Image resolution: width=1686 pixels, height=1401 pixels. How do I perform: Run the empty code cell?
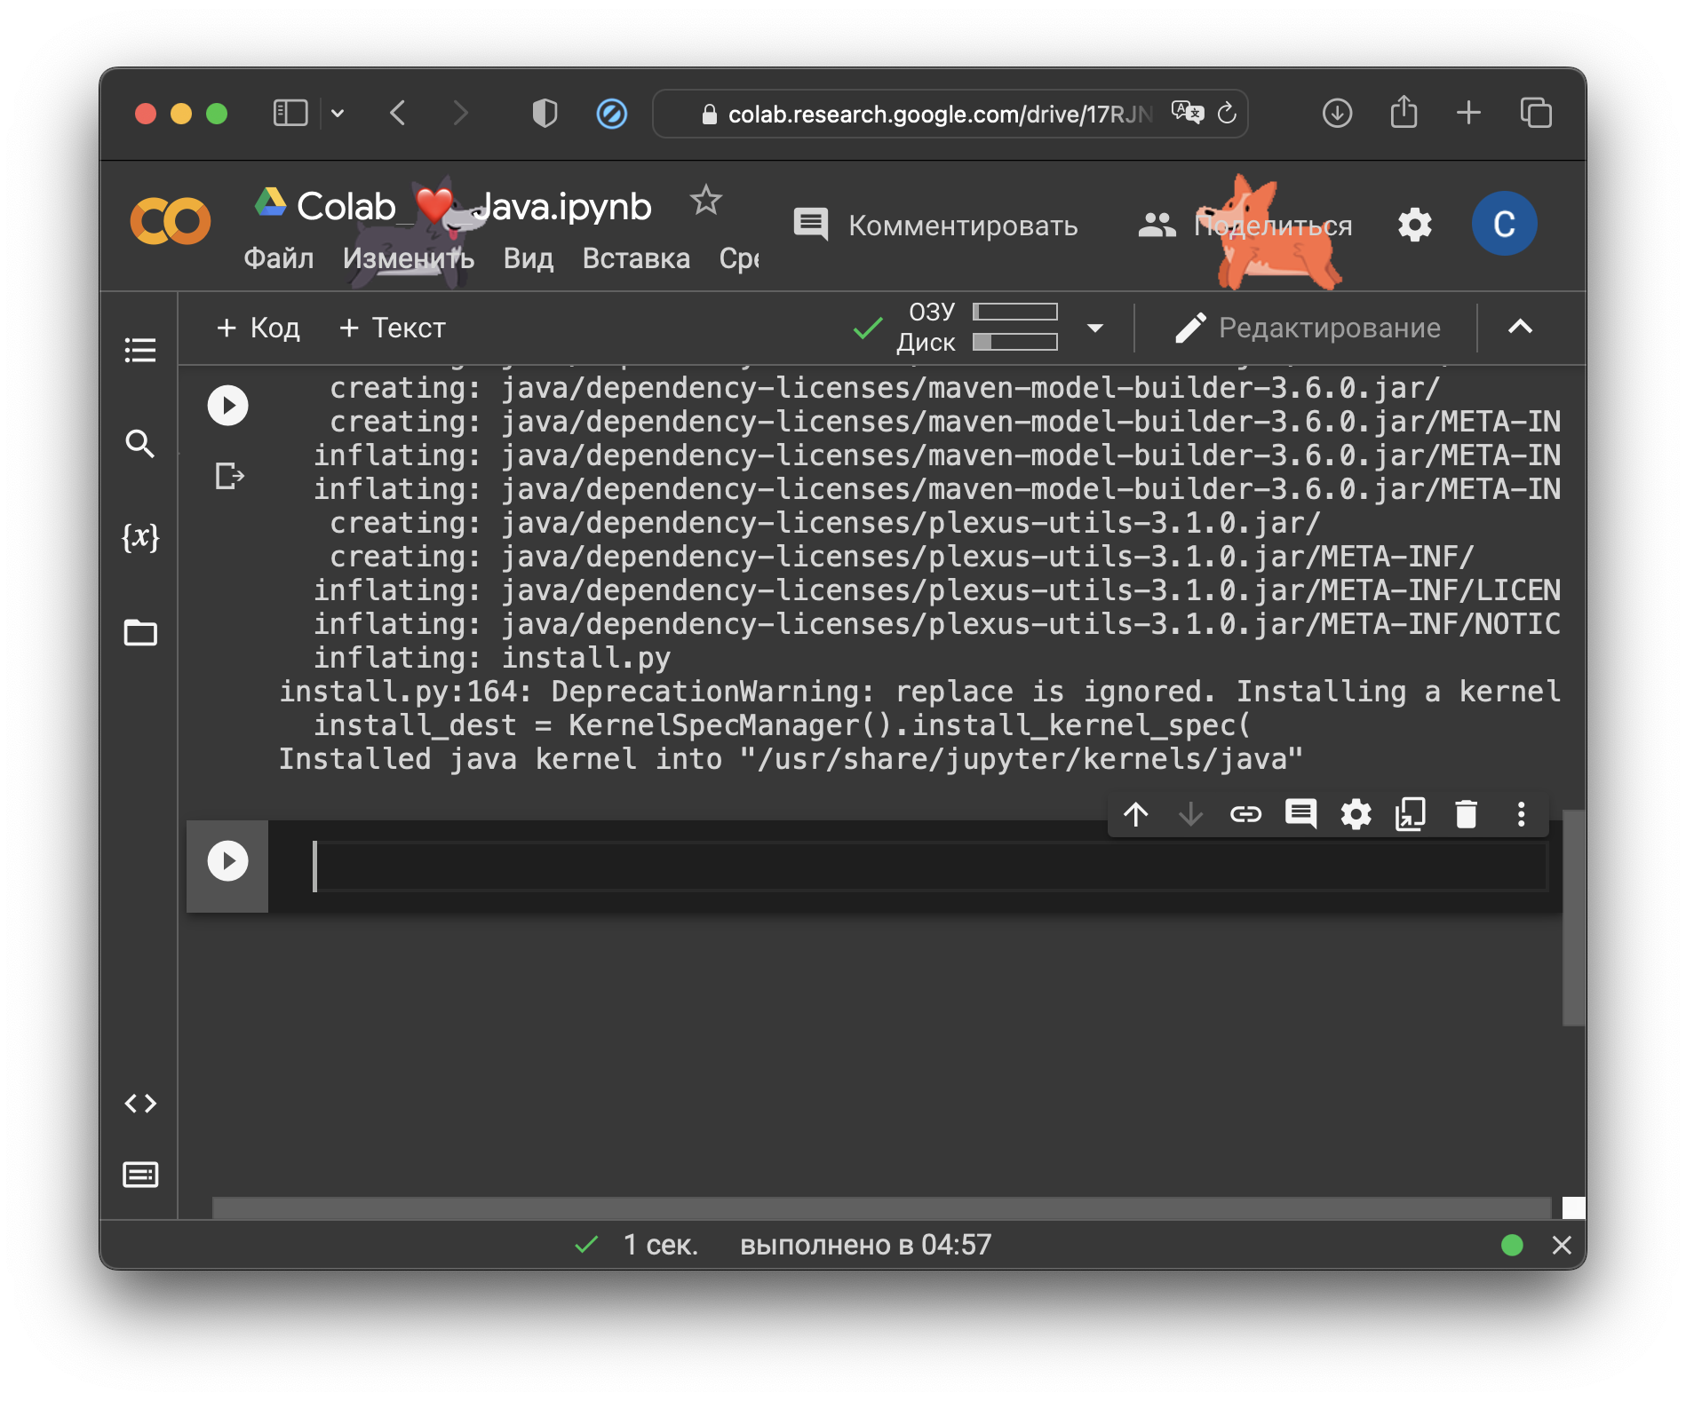click(x=228, y=861)
